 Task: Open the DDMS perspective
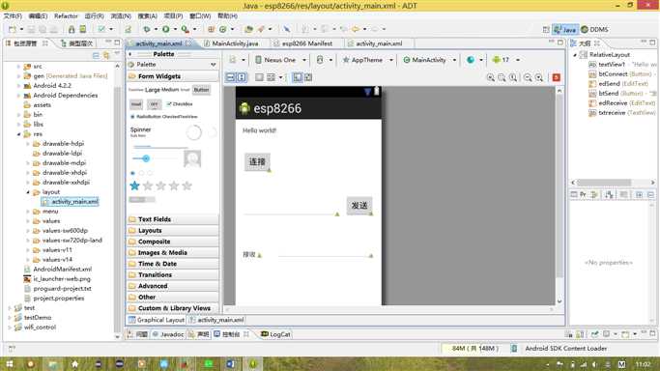[594, 29]
